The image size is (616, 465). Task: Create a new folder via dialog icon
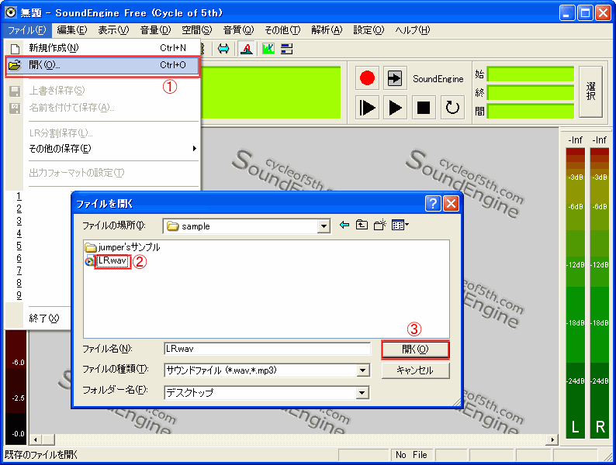tap(380, 226)
